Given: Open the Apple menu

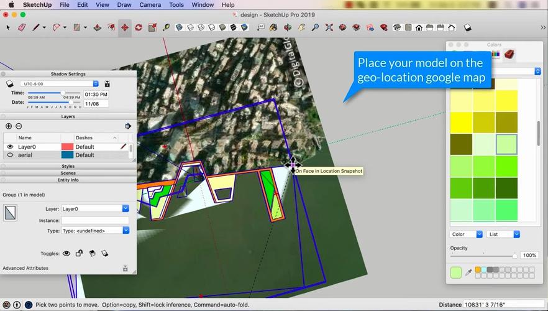Looking at the screenshot, I should tap(11, 5).
